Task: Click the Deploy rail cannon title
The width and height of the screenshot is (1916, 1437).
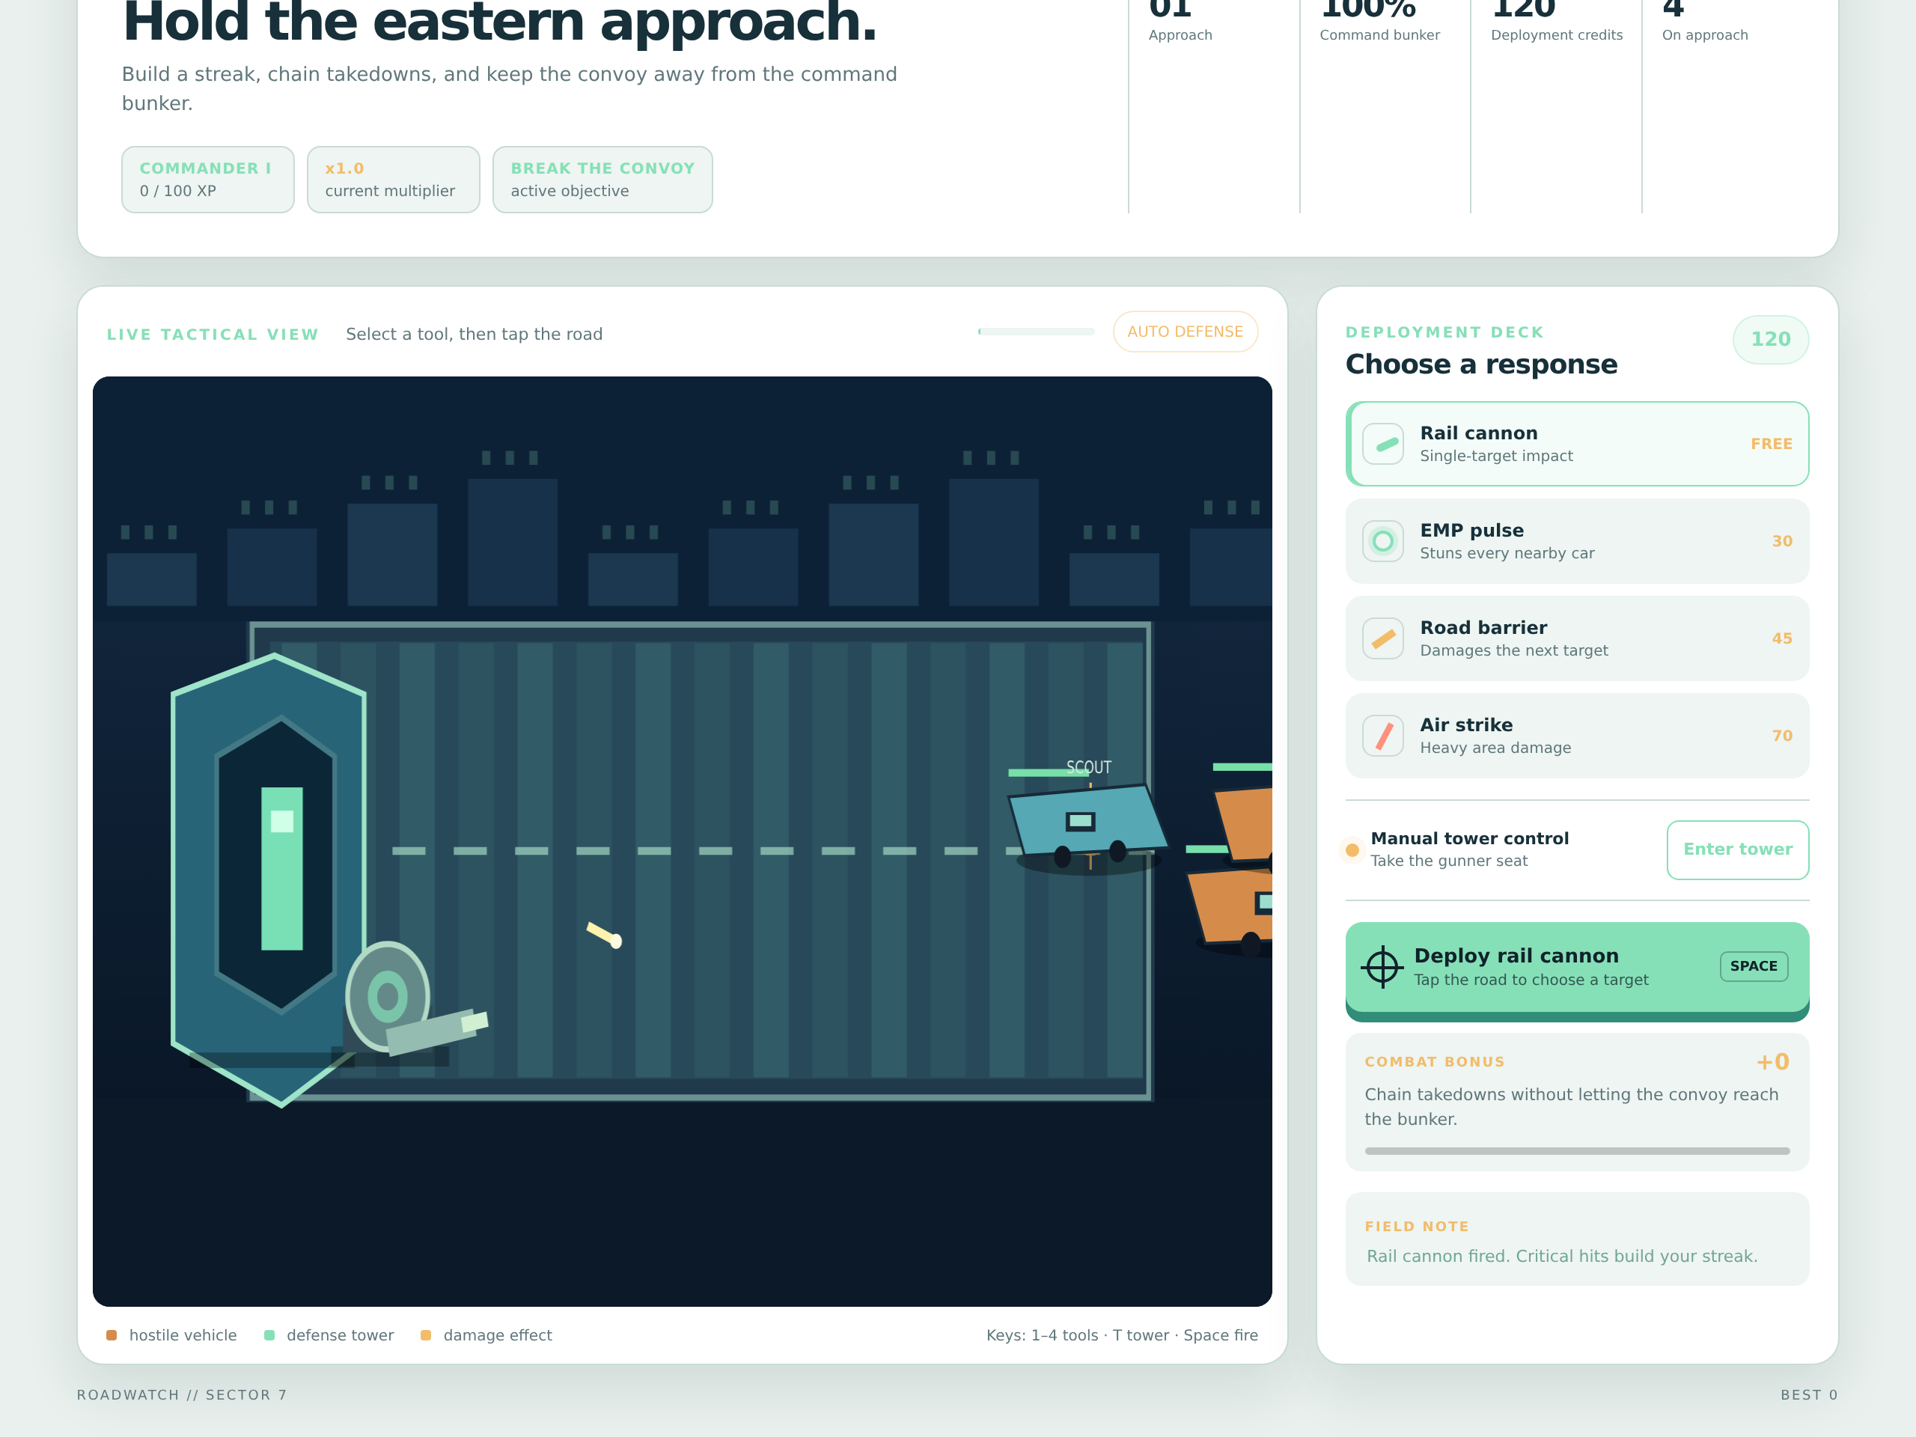Action: click(x=1516, y=956)
